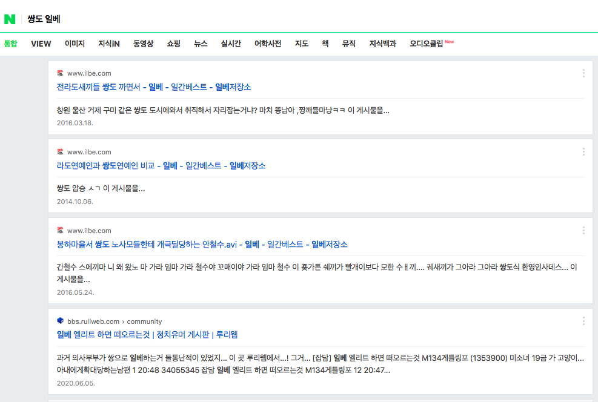Screen dimensions: 598x402
Task: Open more options for the 2016.03.18 result
Action: tap(583, 73)
